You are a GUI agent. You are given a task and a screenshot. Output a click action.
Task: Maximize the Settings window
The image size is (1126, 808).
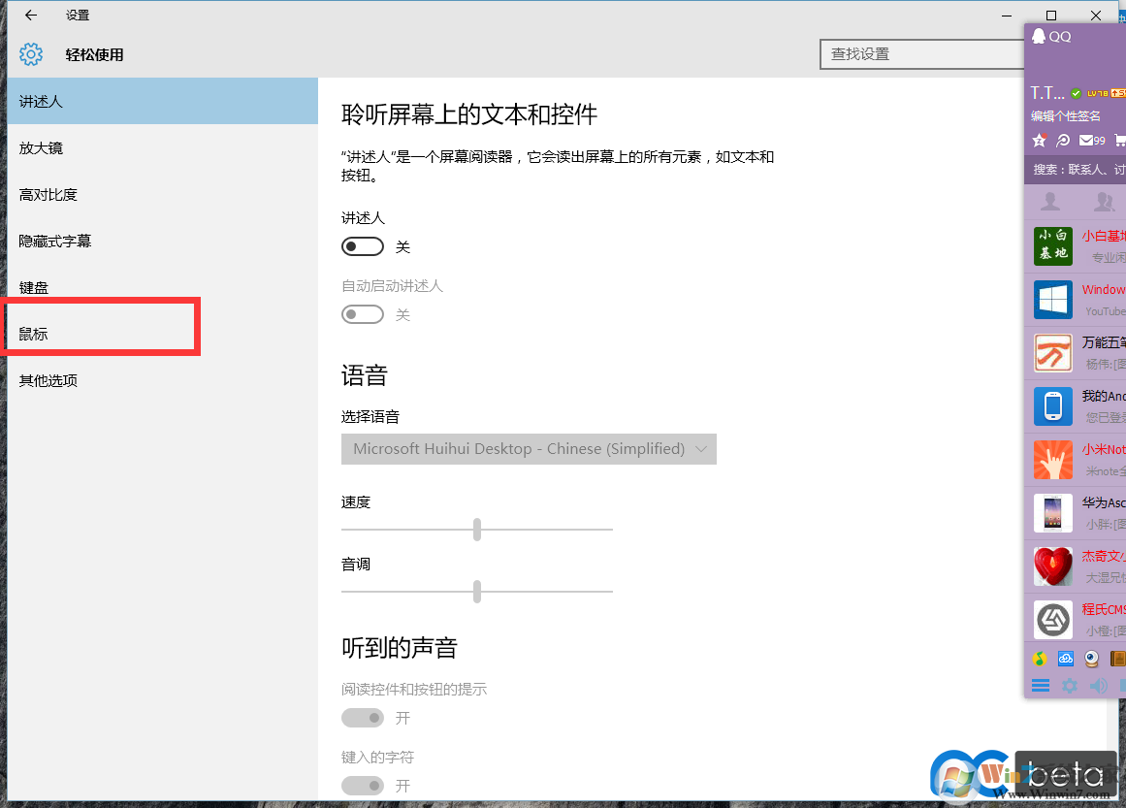coord(1050,16)
